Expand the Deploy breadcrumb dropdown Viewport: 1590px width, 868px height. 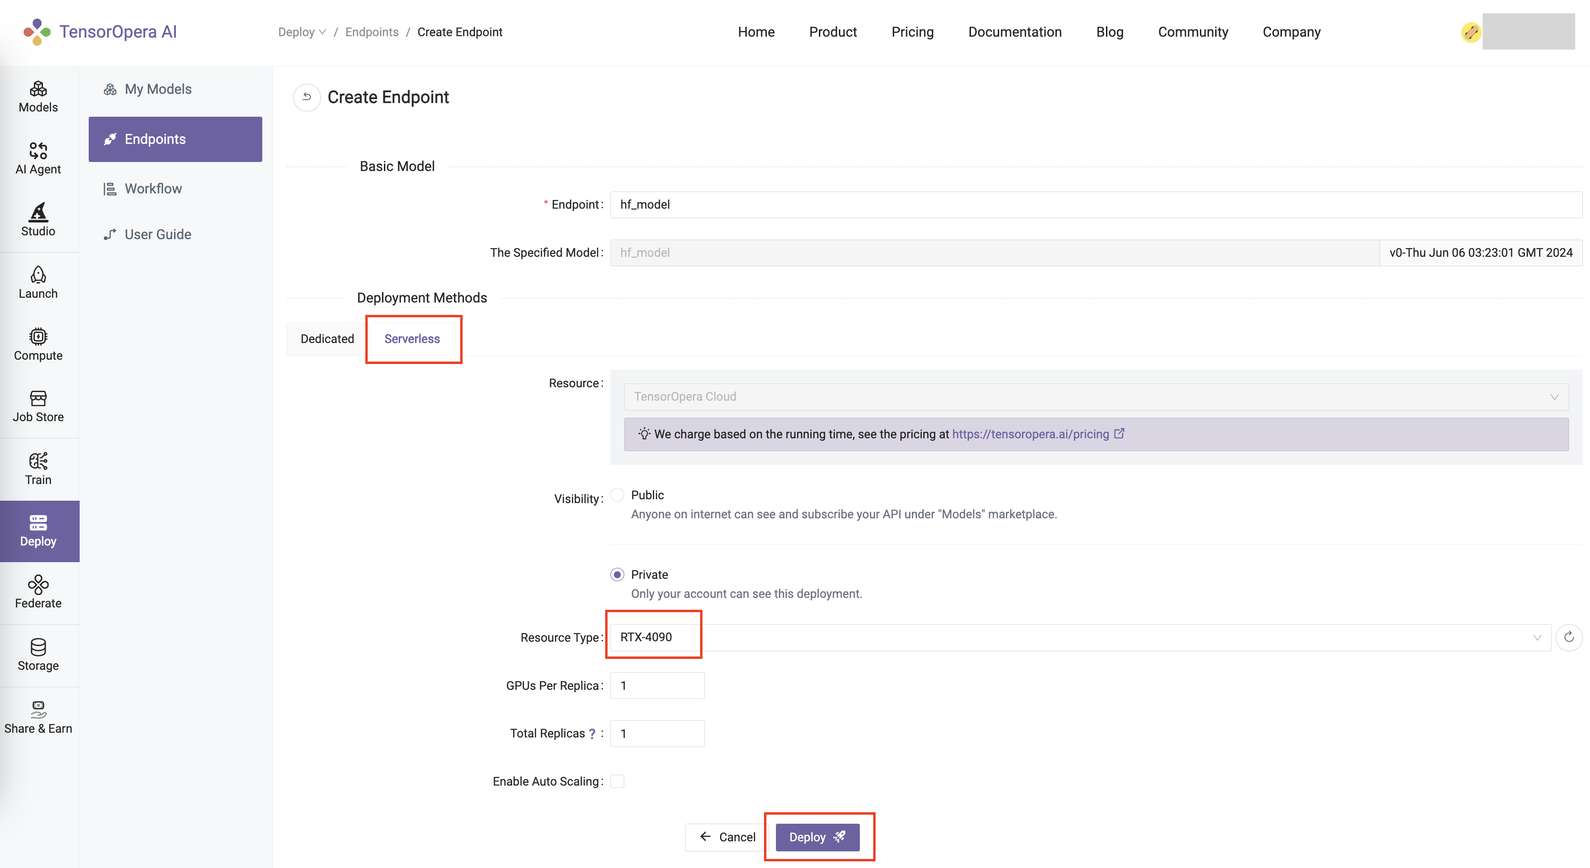point(302,32)
